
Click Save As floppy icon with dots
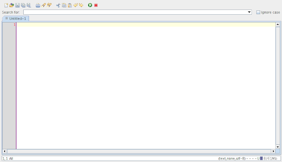[x=29, y=5]
